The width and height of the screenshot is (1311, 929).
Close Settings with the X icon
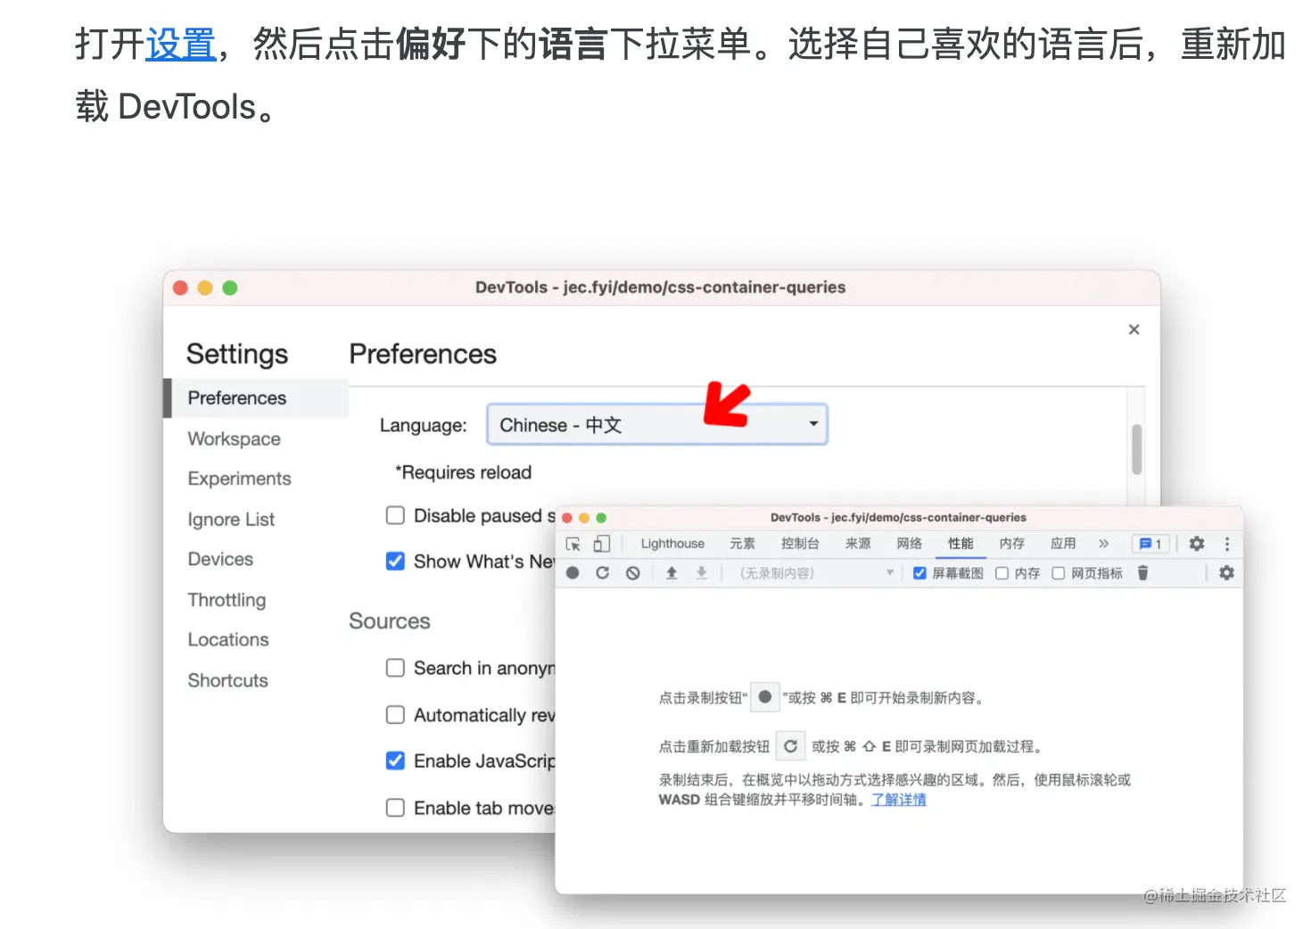1134,330
